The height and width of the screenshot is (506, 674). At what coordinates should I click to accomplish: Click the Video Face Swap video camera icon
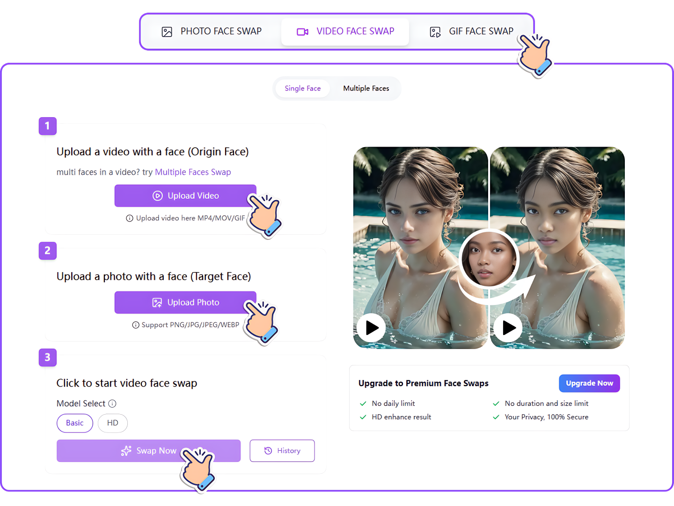click(302, 31)
